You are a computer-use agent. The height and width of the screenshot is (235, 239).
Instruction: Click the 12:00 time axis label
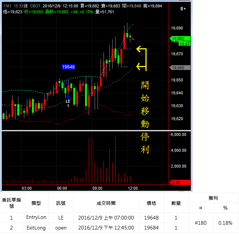click(x=133, y=188)
